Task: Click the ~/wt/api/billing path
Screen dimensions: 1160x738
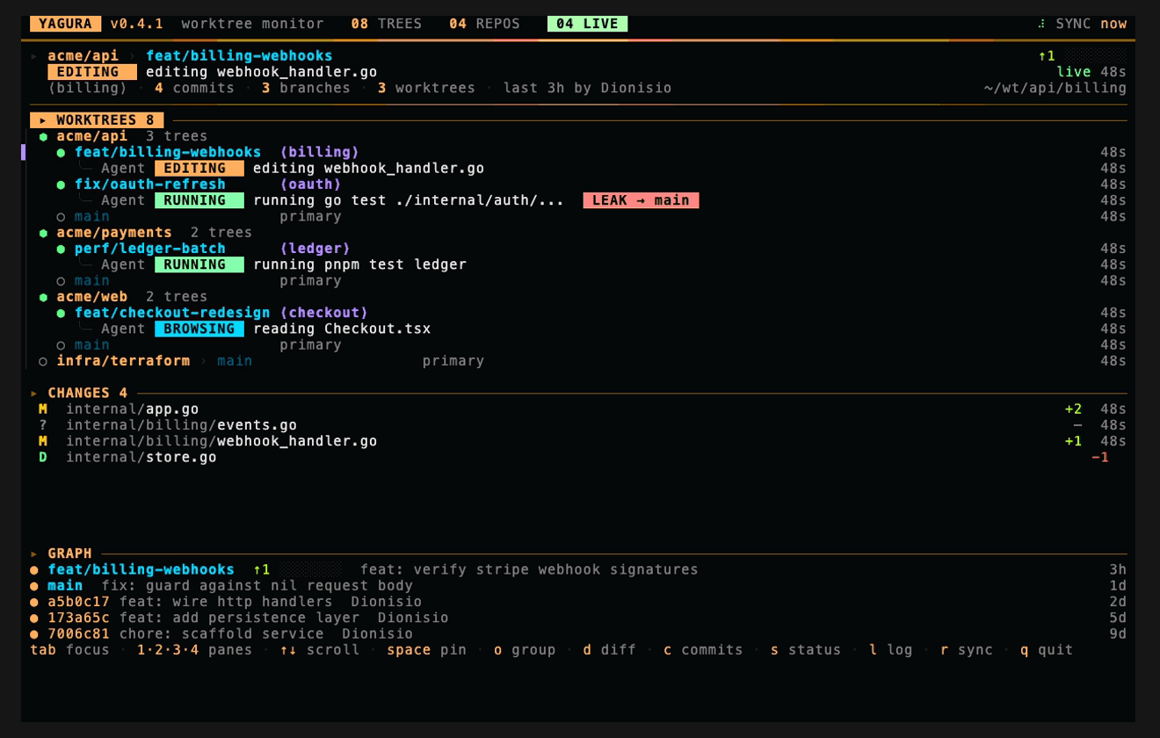Action: pos(1055,88)
